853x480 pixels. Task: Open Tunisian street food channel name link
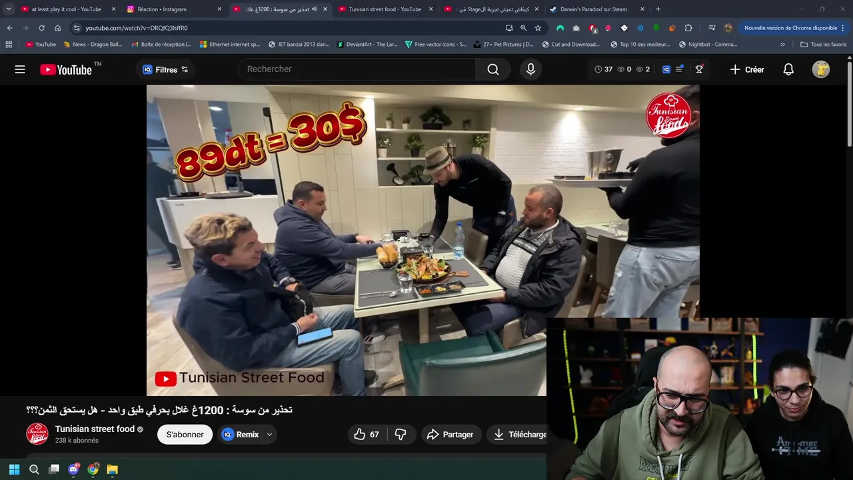[x=95, y=429]
